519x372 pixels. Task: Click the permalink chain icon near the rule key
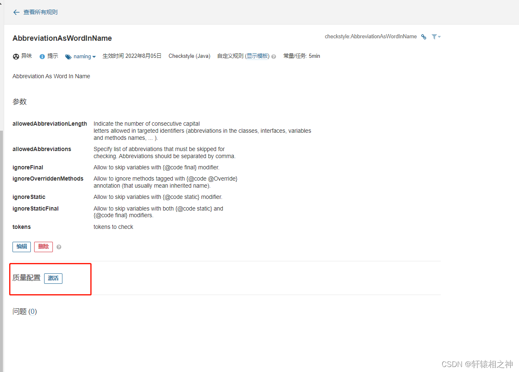(x=423, y=37)
